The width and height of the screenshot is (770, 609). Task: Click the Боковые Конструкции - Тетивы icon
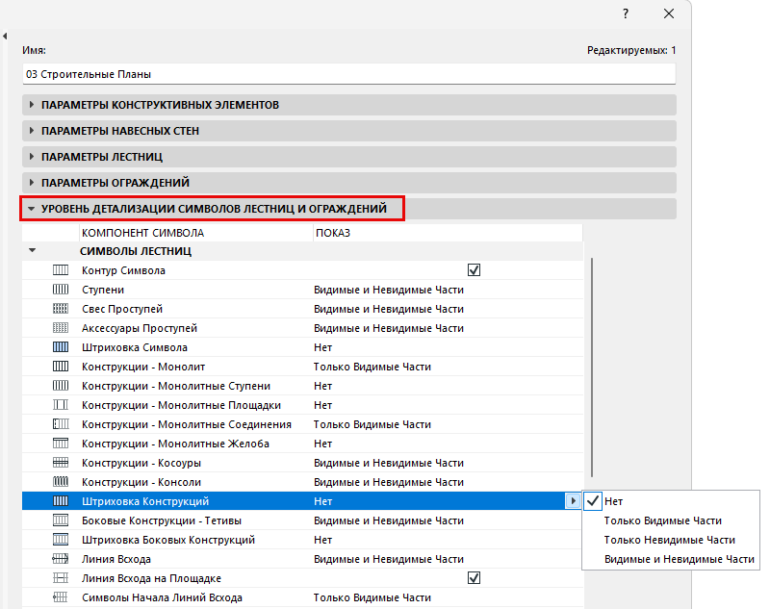61,520
